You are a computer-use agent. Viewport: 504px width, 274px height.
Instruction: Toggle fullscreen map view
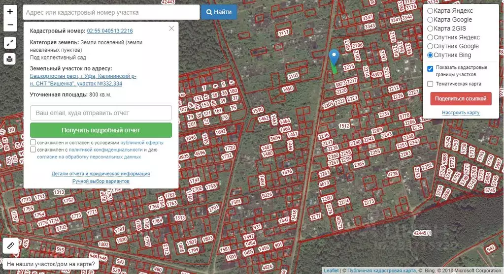click(x=10, y=43)
